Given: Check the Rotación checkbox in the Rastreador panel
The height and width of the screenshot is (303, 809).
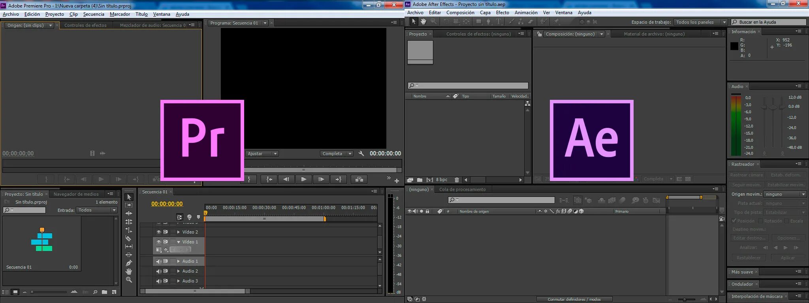Looking at the screenshot, I should (760, 221).
